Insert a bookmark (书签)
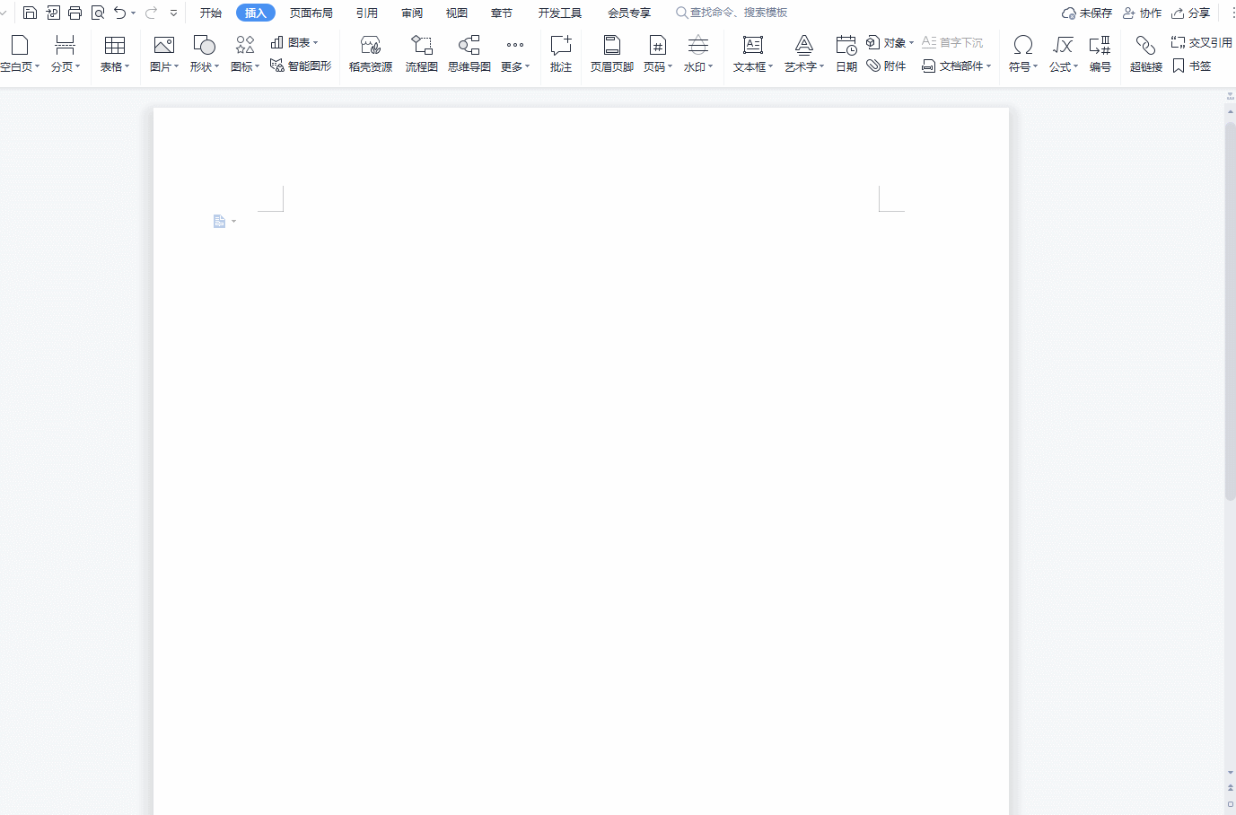 tap(1192, 66)
